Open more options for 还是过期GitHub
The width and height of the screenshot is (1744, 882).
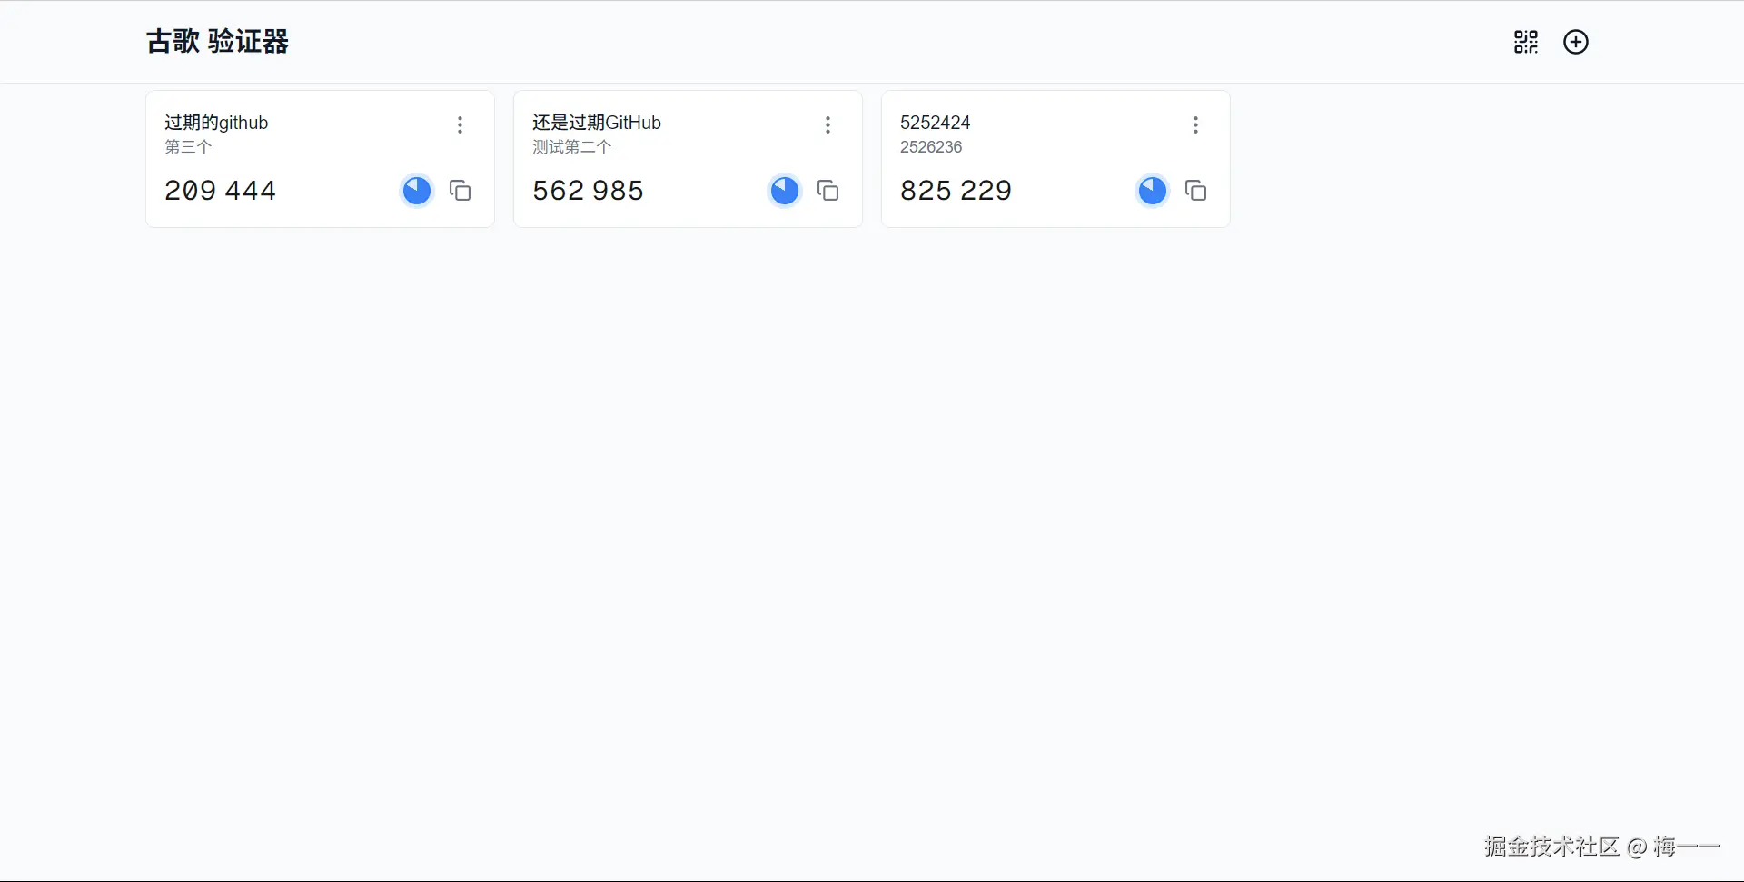(827, 124)
